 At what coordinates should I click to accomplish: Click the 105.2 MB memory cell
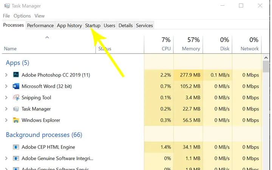188,86
